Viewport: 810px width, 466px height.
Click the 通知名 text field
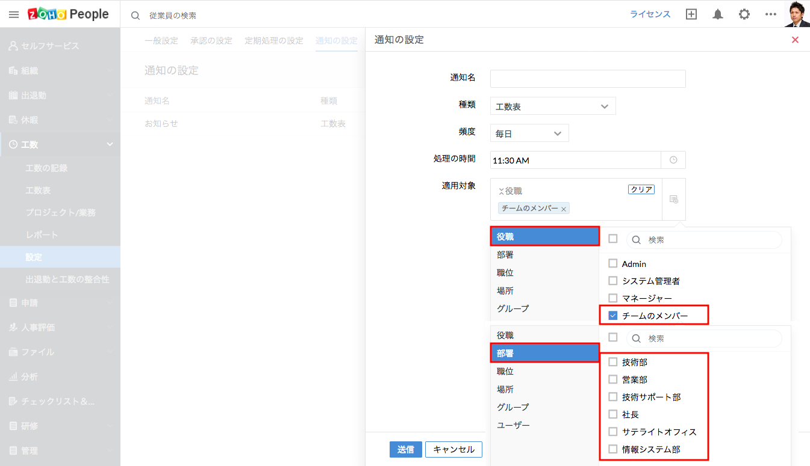588,79
